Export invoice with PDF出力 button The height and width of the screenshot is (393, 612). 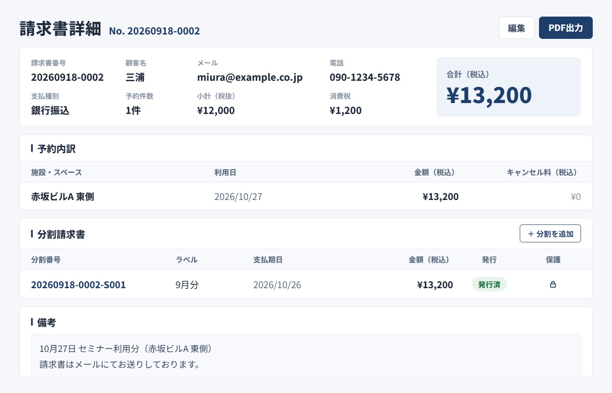[x=566, y=28]
